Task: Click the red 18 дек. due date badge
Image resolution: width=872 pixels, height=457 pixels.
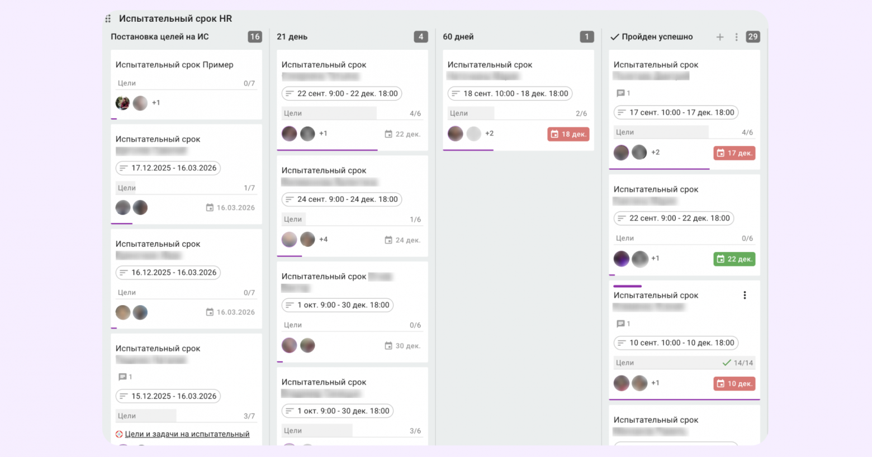Action: pos(568,134)
